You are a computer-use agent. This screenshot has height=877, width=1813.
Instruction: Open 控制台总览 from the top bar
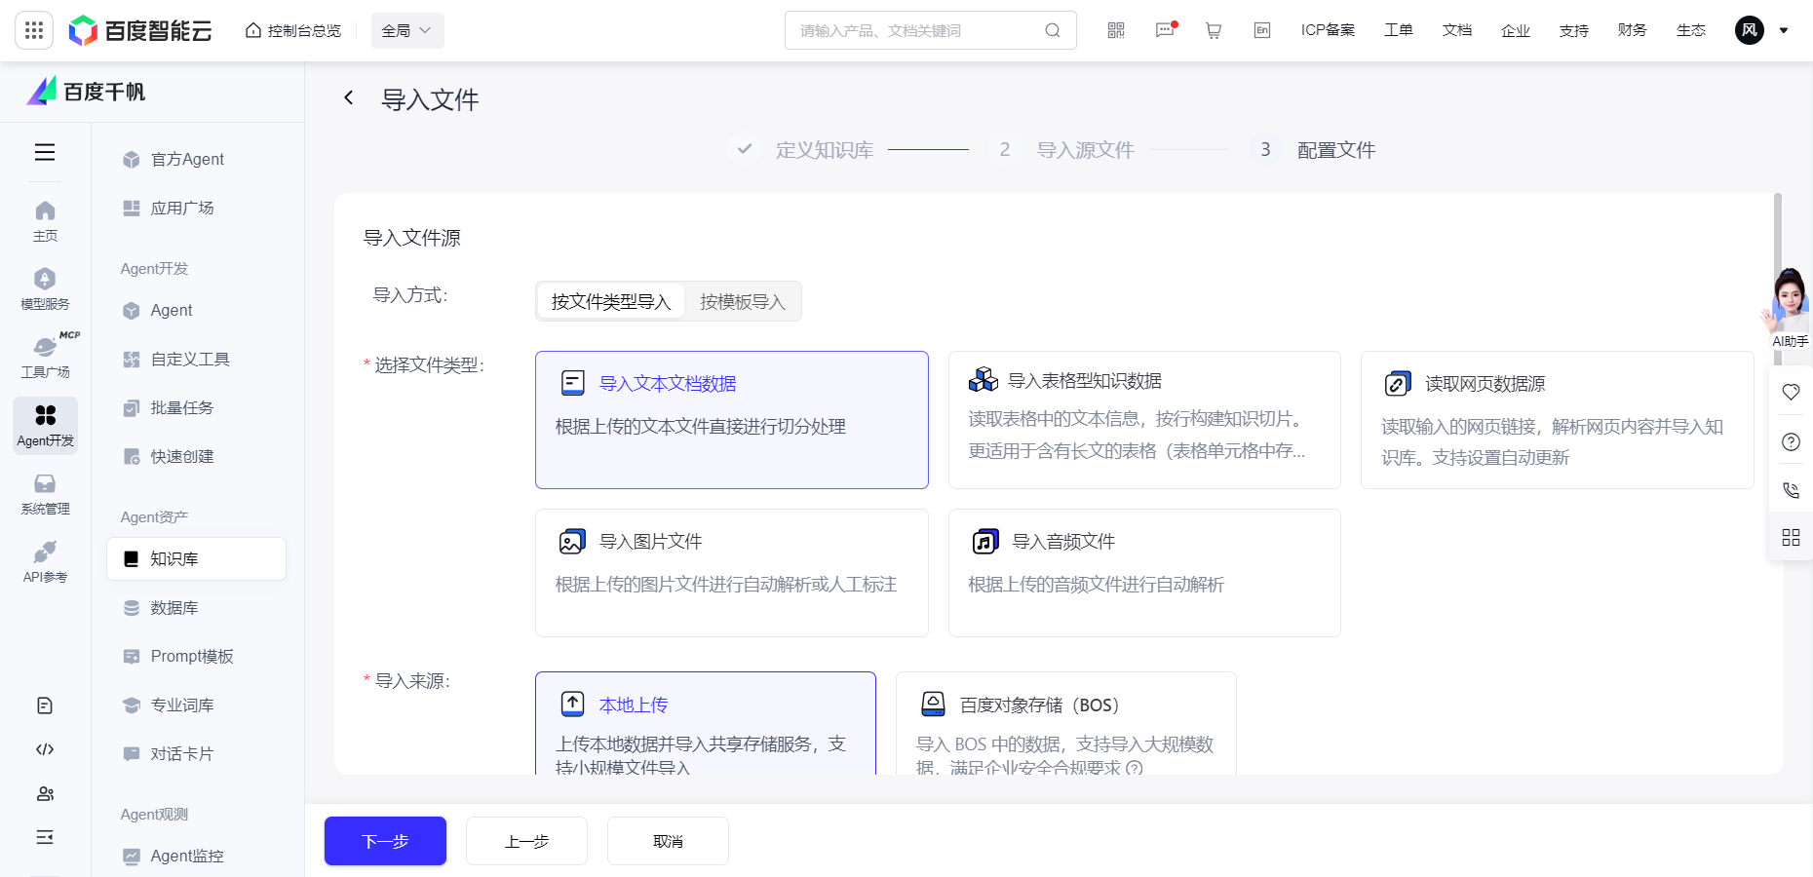(292, 30)
